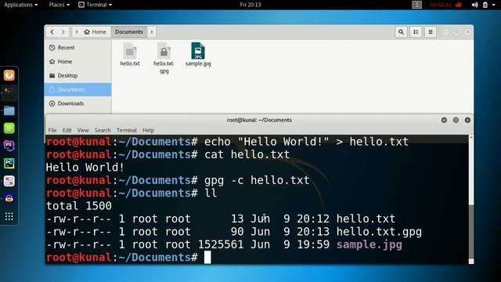Click the terminal cursor at the prompt
The image size is (501, 282).
click(207, 258)
